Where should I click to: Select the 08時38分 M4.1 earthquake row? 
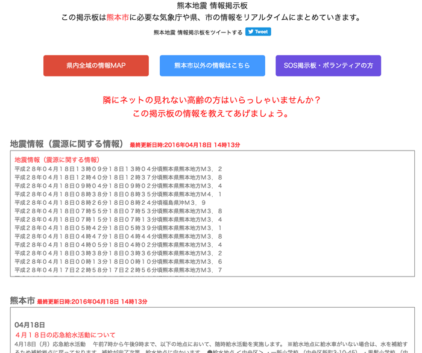tap(118, 195)
